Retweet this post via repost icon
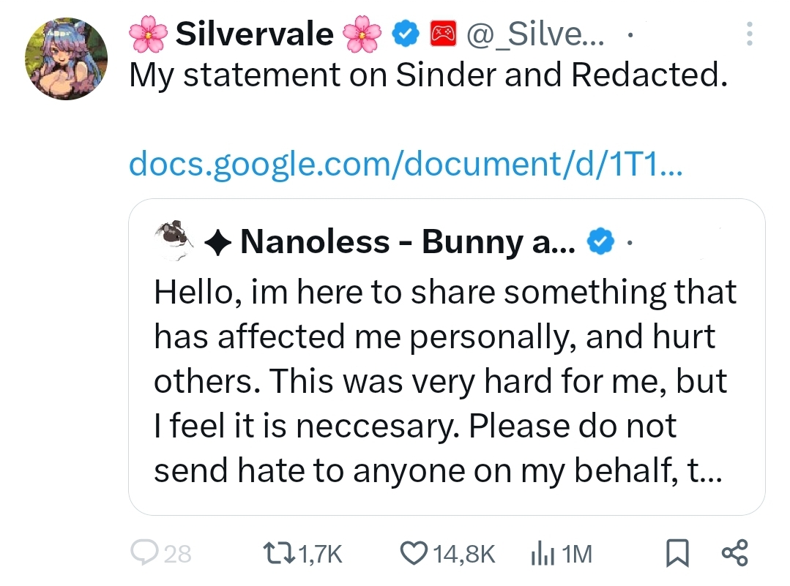 [277, 555]
